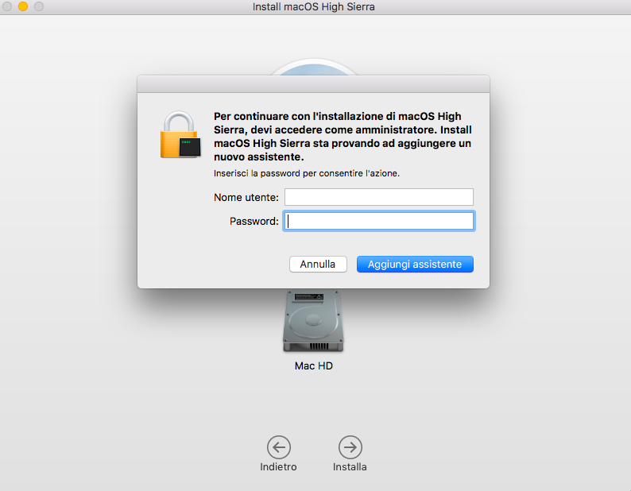This screenshot has height=491, width=631.
Task: Click the padlock authentication icon
Action: tap(180, 135)
